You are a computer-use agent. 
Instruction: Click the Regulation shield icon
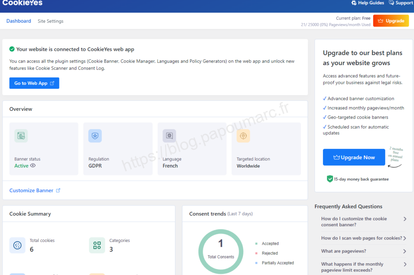click(95, 136)
